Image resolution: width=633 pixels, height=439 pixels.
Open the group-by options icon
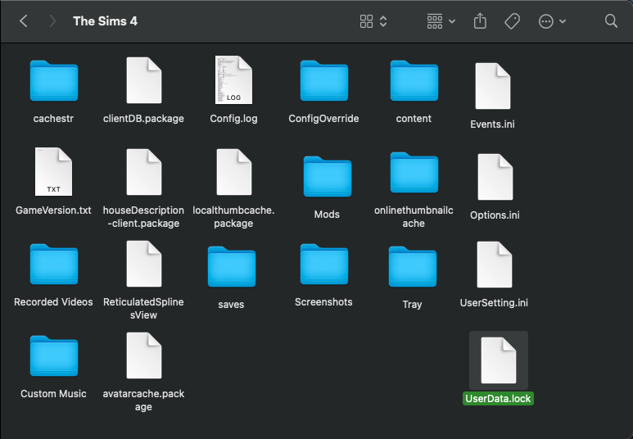click(434, 21)
